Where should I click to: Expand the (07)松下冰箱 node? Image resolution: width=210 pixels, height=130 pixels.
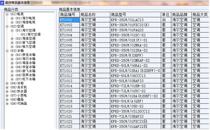[12, 79]
